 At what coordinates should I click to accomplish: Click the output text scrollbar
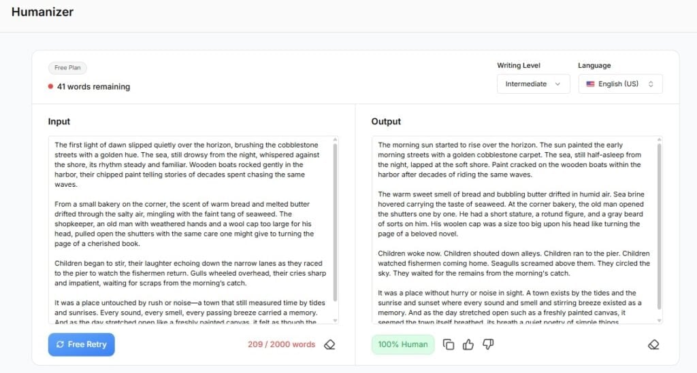click(x=658, y=224)
